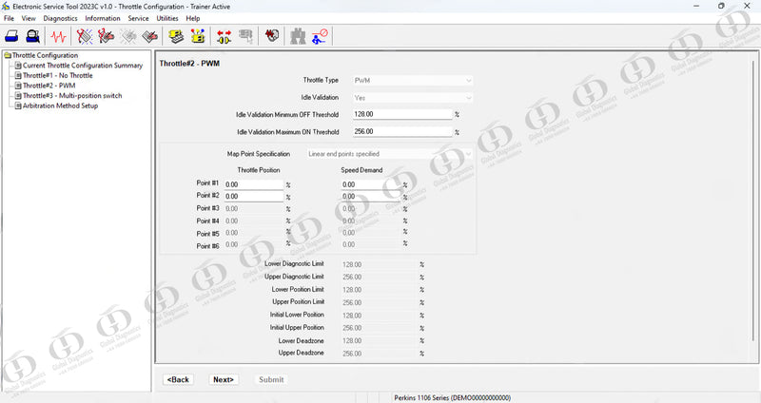Screen dimensions: 761x403
Task: Open the Throttle Type dropdown
Action: coord(412,81)
